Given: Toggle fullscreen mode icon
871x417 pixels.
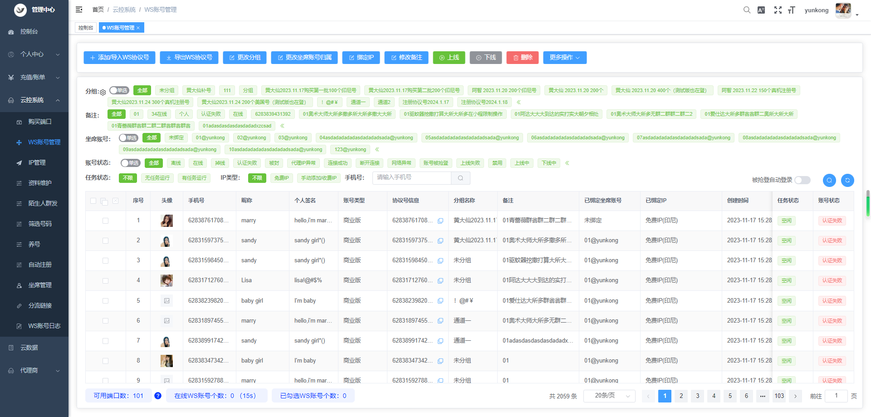Looking at the screenshot, I should (x=778, y=10).
